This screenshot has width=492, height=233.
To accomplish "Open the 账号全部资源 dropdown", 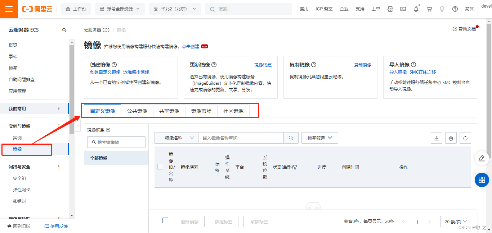I will pyautogui.click(x=120, y=9).
